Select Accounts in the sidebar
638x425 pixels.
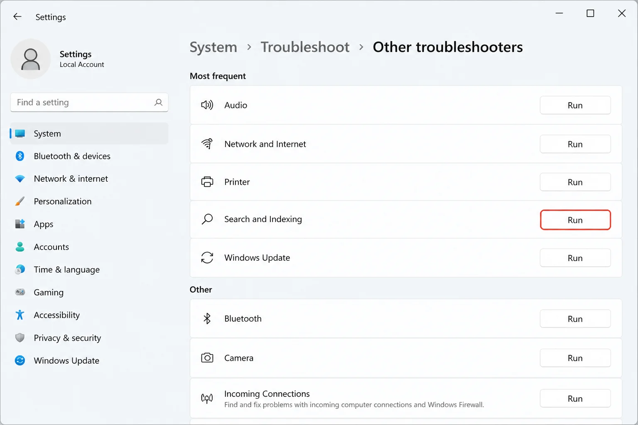pos(89,247)
